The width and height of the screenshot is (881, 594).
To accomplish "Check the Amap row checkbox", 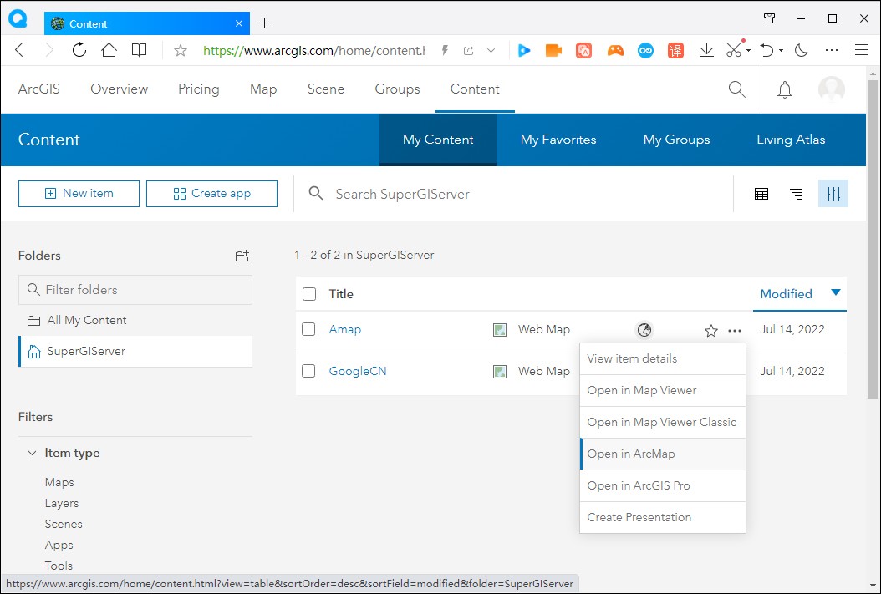I will click(308, 329).
